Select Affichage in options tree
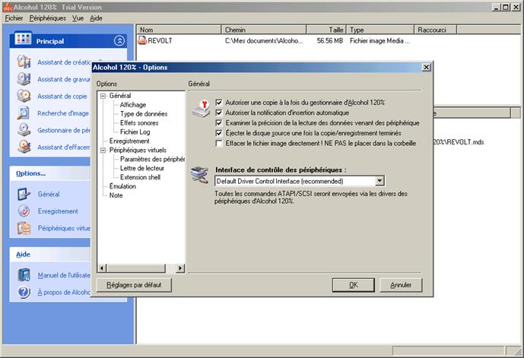 pyautogui.click(x=132, y=105)
